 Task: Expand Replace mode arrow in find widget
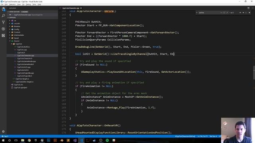click(197, 13)
